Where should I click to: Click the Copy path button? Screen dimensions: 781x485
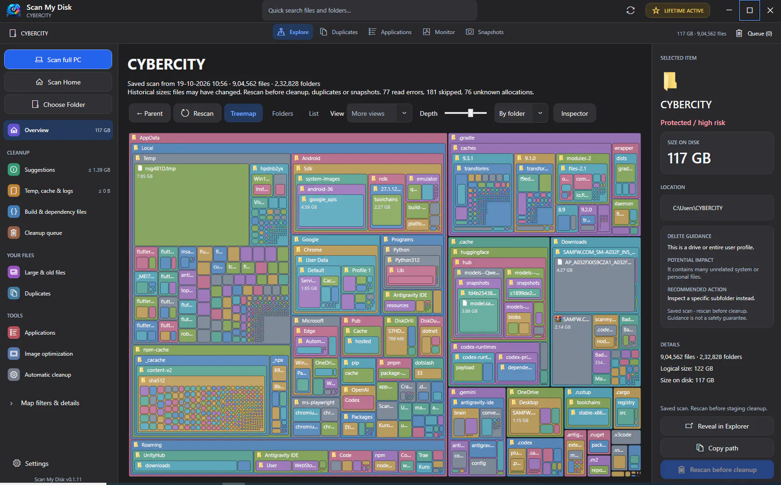click(x=717, y=448)
